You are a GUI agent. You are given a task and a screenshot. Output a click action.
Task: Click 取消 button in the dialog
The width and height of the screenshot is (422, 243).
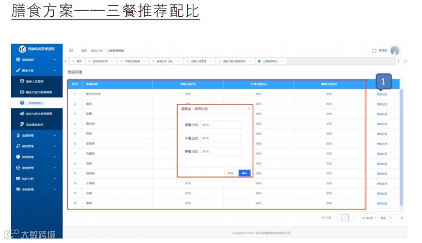[230, 173]
